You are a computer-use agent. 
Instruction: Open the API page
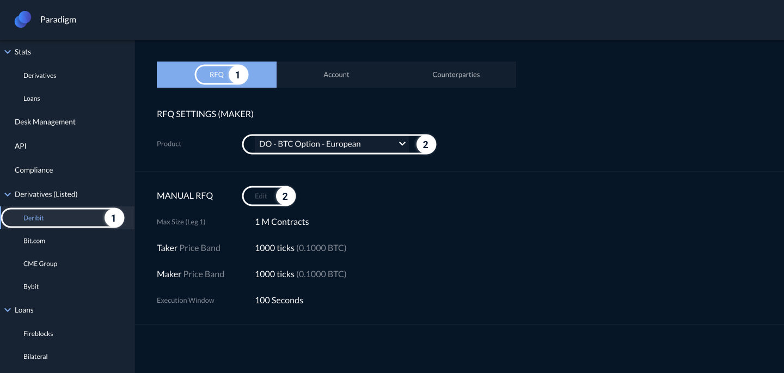[x=21, y=146]
